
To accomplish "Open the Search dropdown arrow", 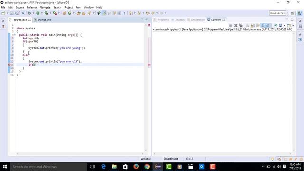I will click(x=93, y=13).
